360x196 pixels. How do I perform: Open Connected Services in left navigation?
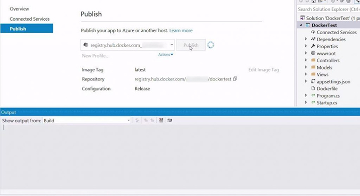click(30, 19)
